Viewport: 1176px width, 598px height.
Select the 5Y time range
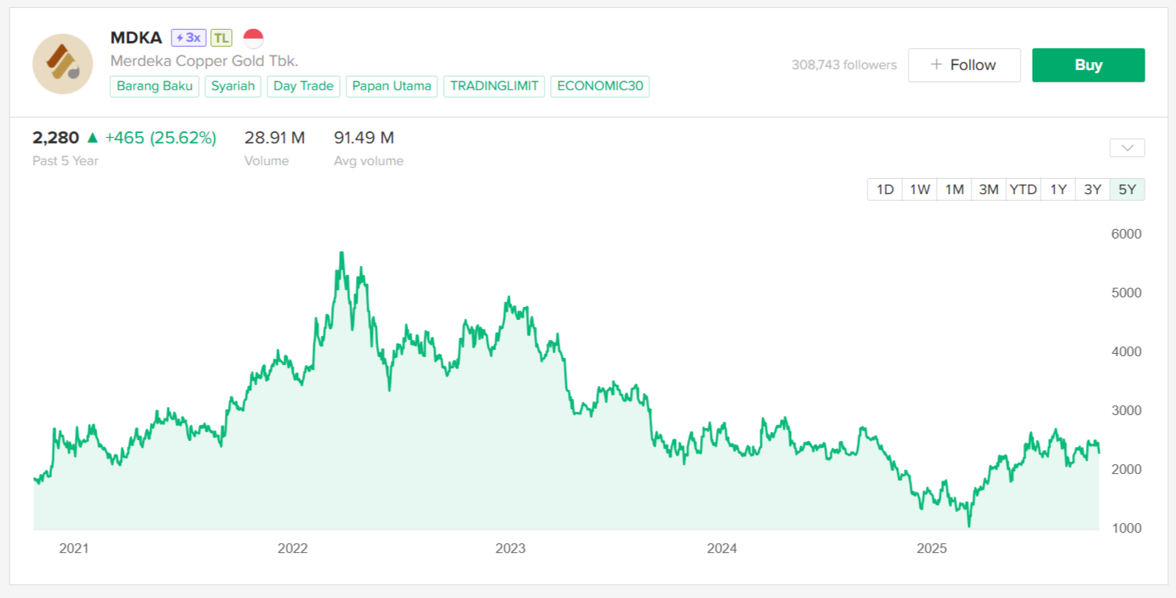tap(1127, 189)
